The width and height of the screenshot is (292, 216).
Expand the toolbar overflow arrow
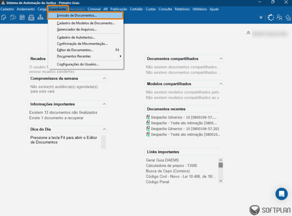[261, 17]
